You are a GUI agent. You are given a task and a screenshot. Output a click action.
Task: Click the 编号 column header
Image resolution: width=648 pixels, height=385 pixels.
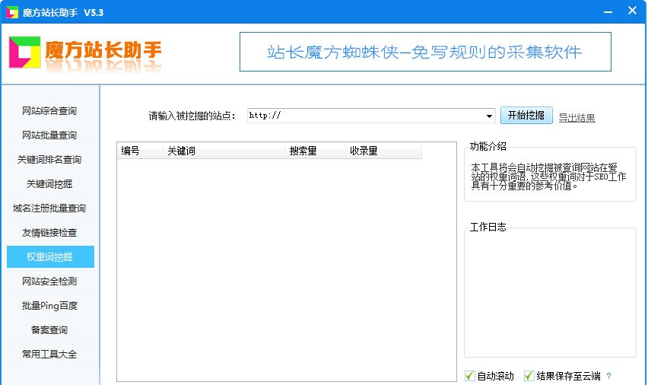point(140,151)
